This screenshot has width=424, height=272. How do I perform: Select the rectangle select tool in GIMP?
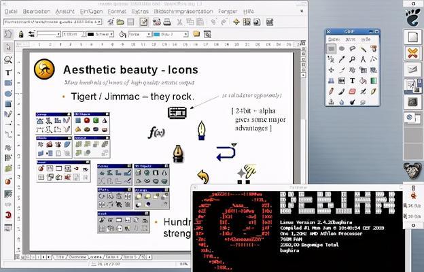click(x=332, y=49)
